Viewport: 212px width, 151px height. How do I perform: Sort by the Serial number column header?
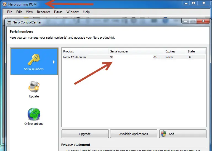[136, 51]
